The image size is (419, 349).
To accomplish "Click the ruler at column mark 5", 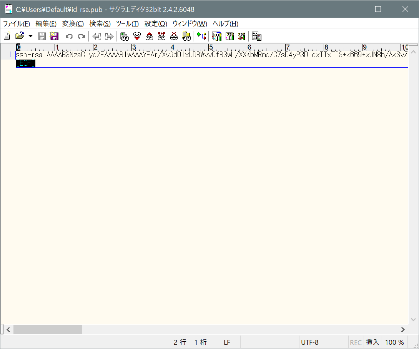I will click(211, 47).
